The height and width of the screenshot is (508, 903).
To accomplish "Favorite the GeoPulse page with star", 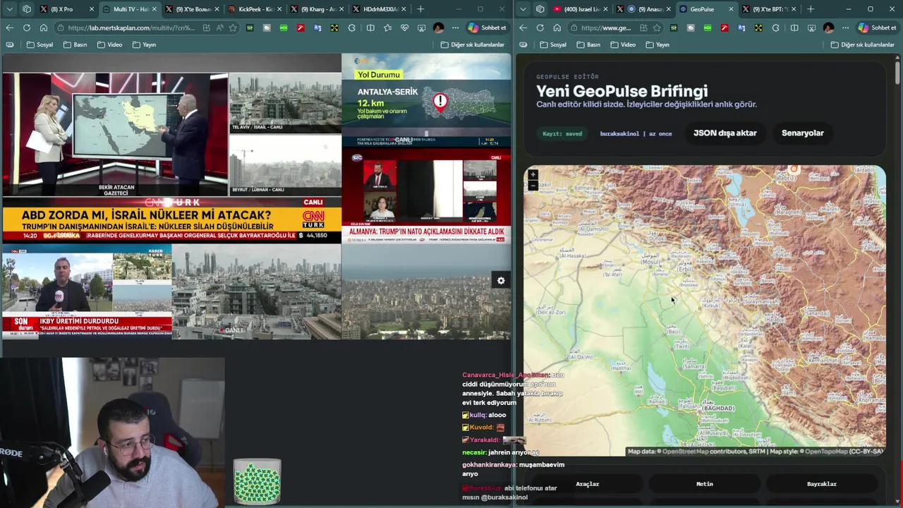I will click(x=657, y=28).
